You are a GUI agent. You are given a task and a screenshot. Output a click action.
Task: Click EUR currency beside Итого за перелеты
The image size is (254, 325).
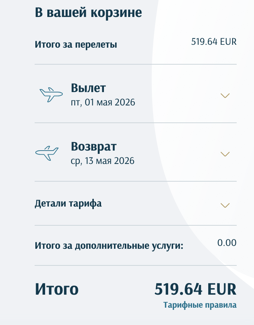tap(228, 42)
